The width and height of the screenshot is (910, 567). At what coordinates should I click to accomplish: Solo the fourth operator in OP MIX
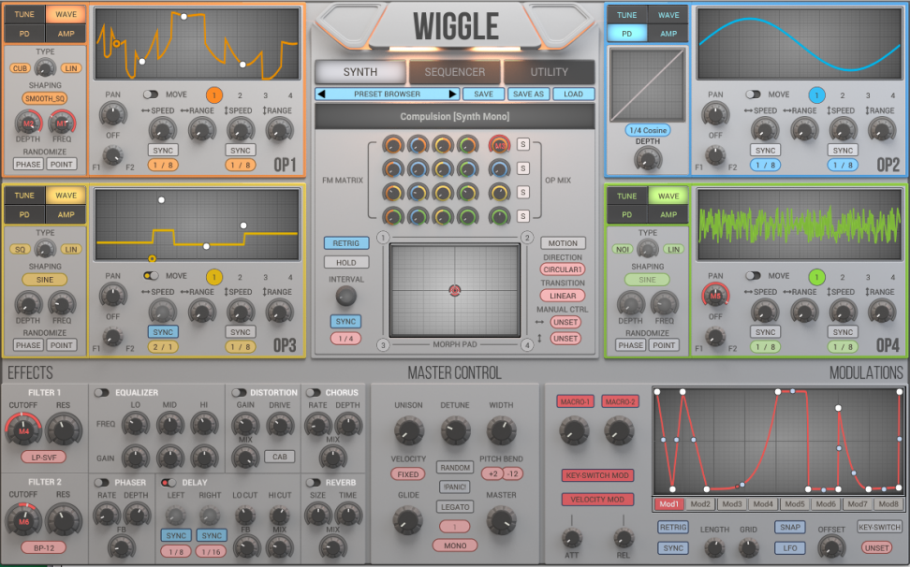tap(523, 216)
